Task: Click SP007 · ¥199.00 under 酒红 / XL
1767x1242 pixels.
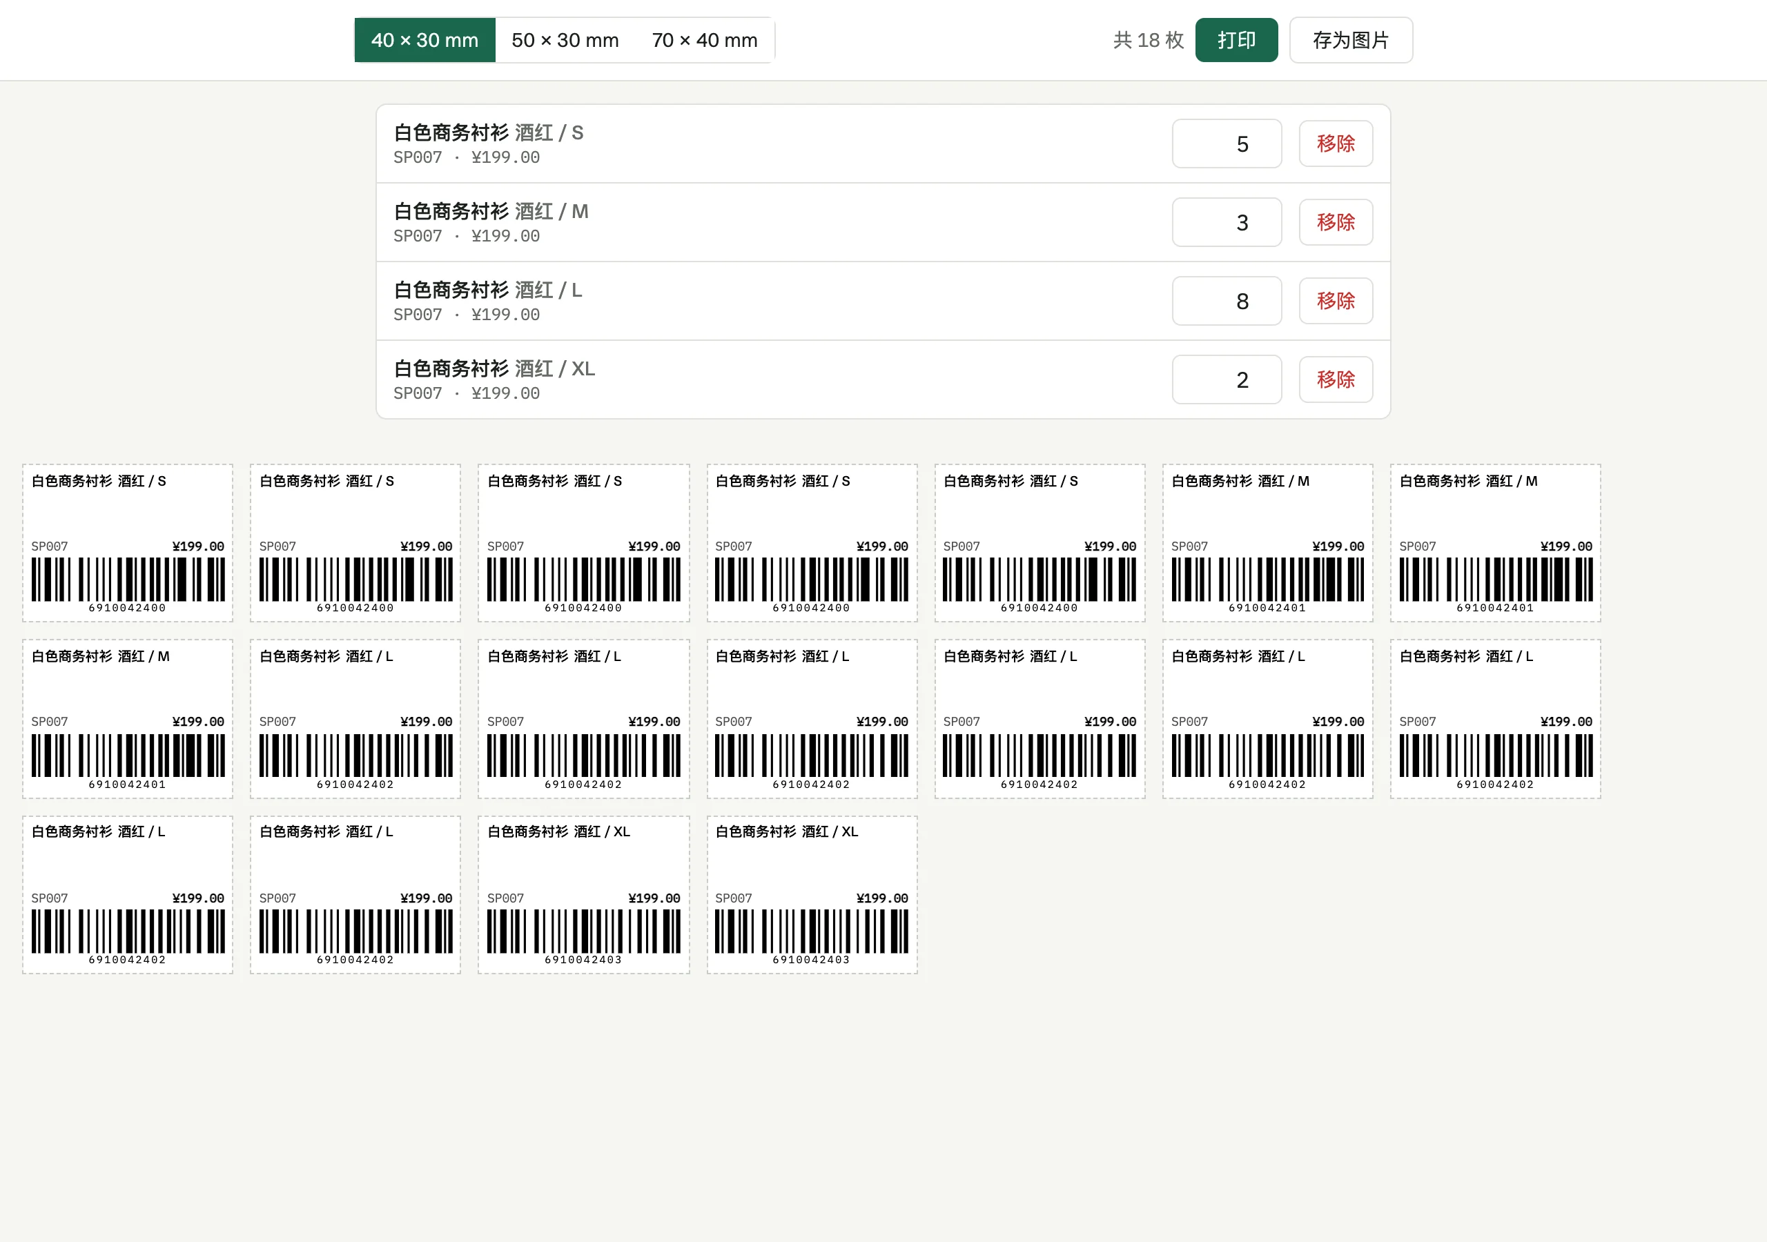Action: click(467, 393)
